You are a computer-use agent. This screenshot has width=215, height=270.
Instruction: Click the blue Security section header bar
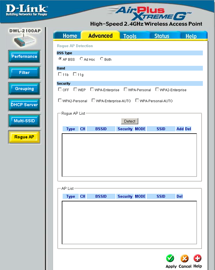click(x=130, y=84)
